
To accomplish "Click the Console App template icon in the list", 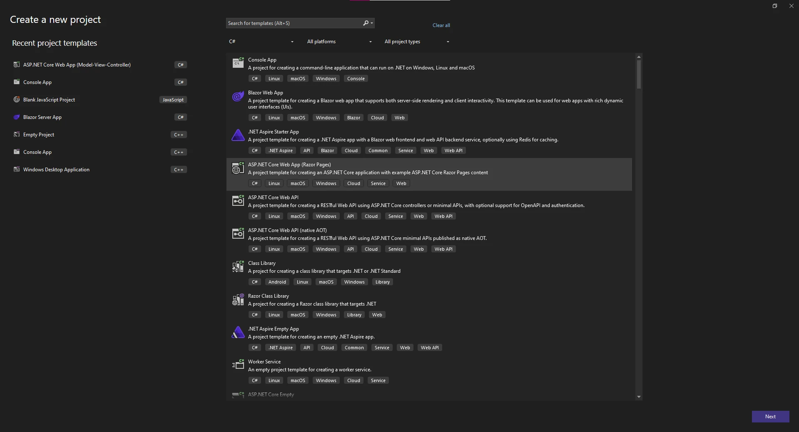I will coord(238,63).
